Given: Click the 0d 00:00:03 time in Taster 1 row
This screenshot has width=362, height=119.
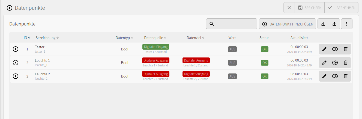Looking at the screenshot, I should [299, 47].
